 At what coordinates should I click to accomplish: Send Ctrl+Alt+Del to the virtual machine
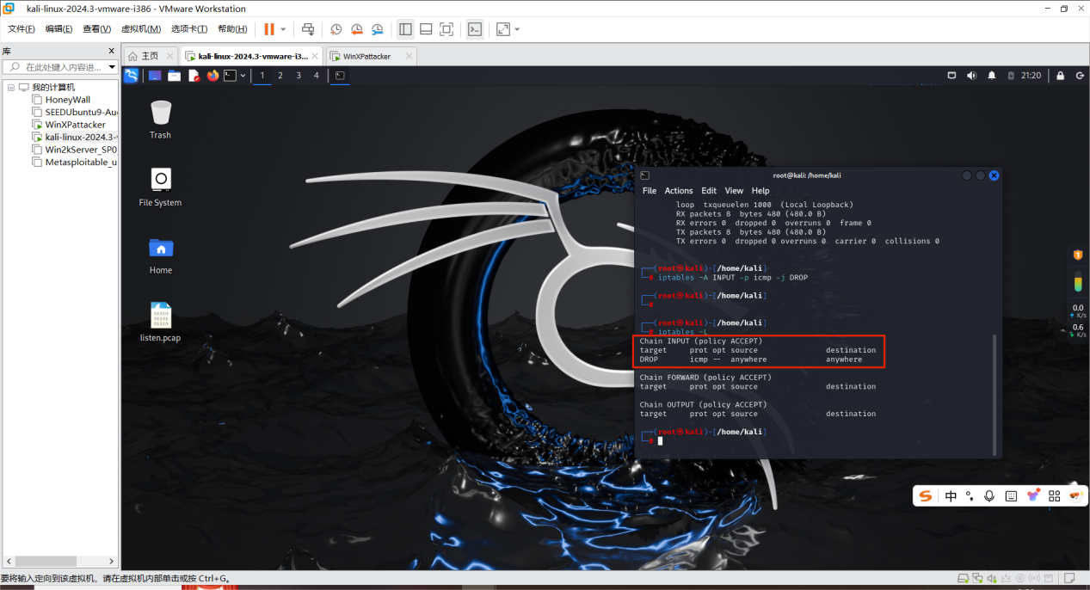[308, 29]
